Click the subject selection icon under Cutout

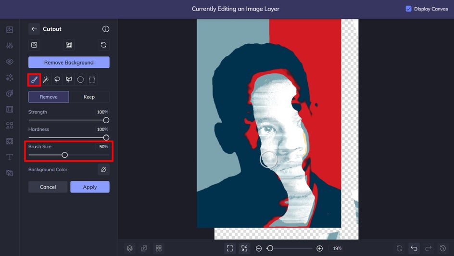point(34,45)
